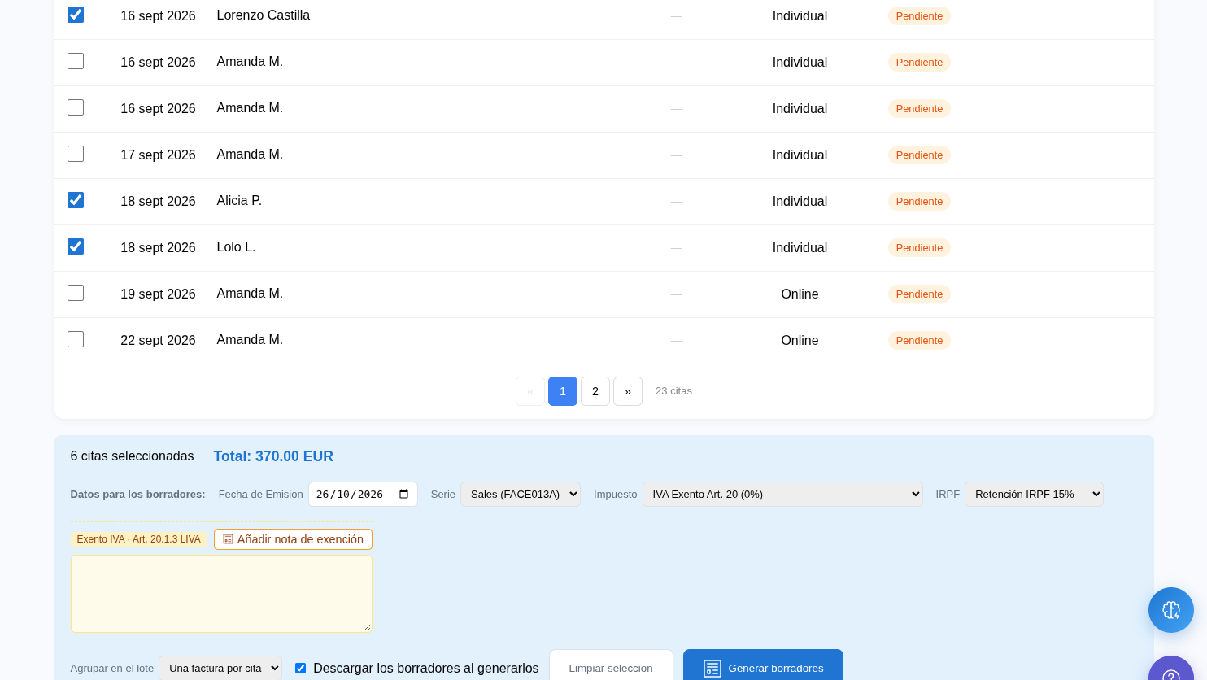Screen dimensions: 1207x680
Task: Click the previous page « arrow
Action: [x=530, y=391]
